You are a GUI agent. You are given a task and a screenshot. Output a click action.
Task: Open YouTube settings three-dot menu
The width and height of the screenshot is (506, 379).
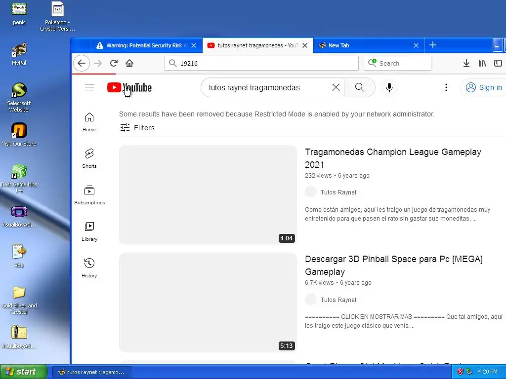(x=446, y=87)
